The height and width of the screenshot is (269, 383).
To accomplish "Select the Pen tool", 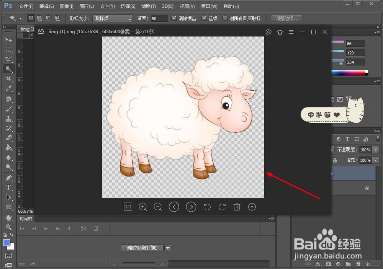I will [8, 178].
